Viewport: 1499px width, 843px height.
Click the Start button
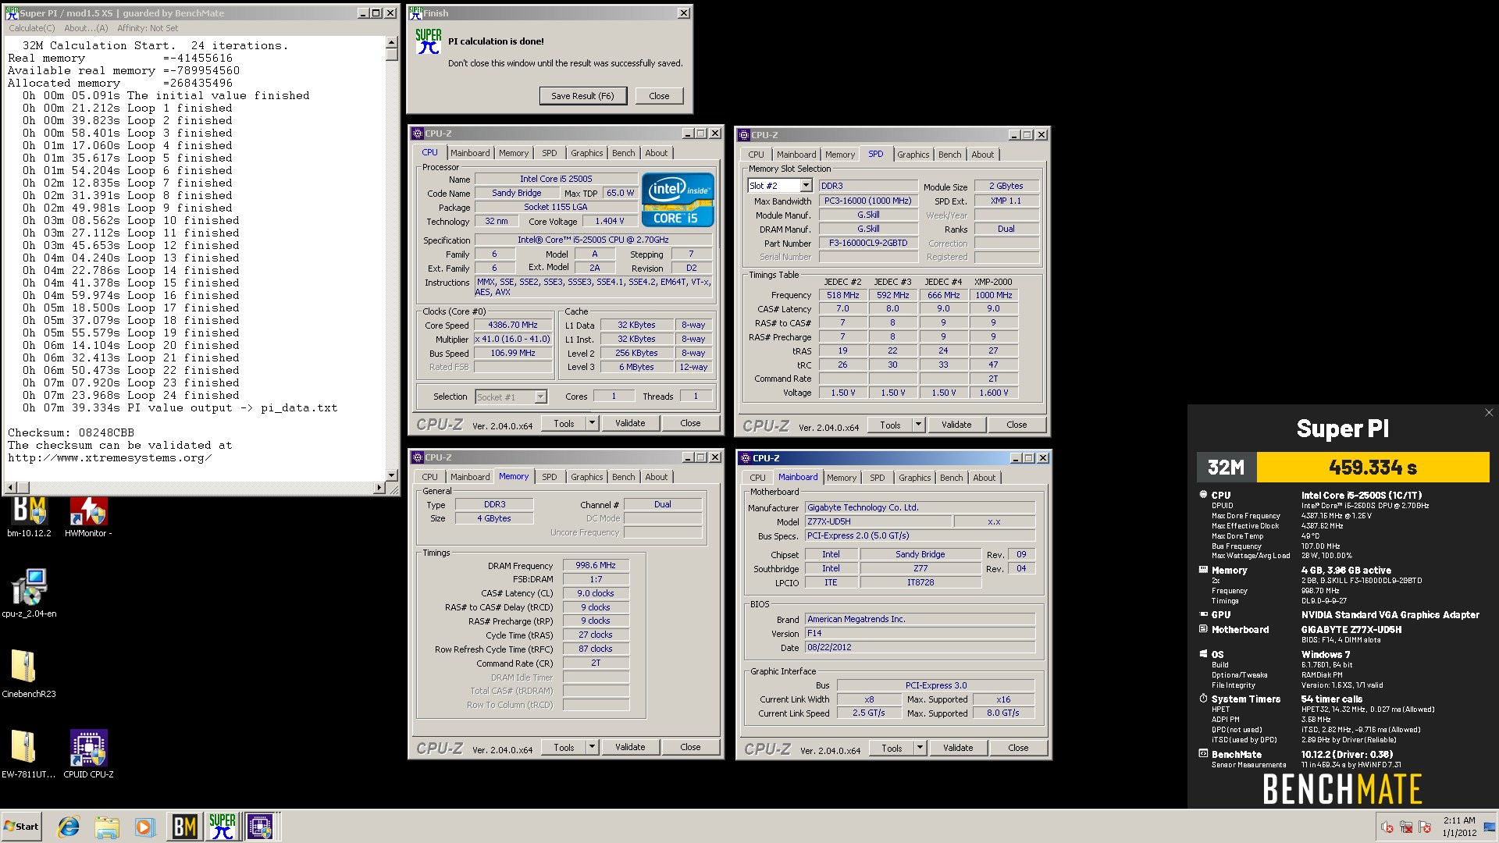point(21,827)
